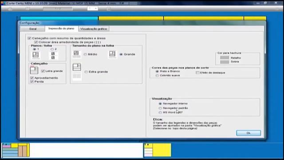Select 2 planos per folha radio button
This screenshot has width=284, height=160.
coord(52,49)
